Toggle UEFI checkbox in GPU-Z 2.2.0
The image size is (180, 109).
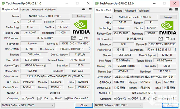tap(167, 39)
